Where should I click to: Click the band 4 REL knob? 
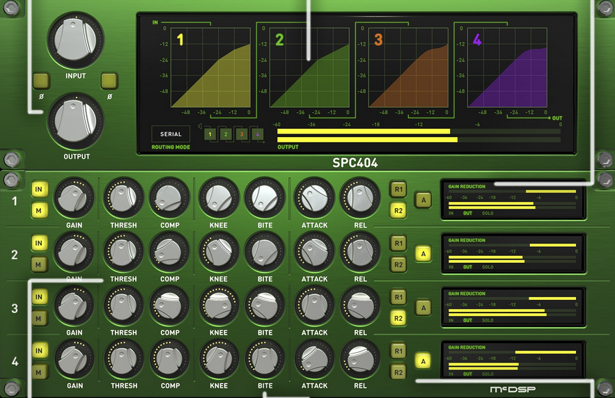[360, 359]
